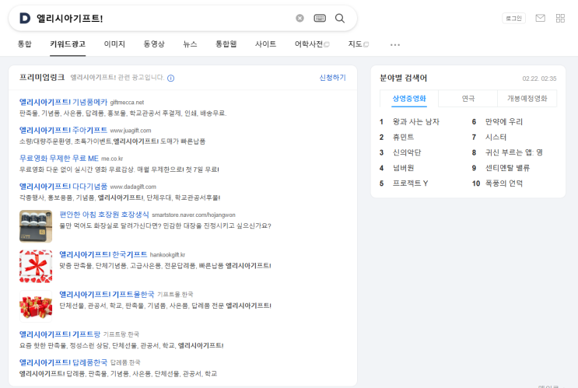Switch to the 통합 tab

[25, 44]
